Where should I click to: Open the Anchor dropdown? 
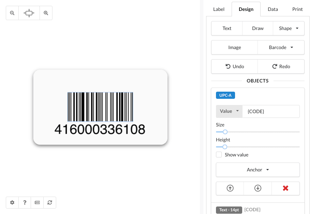258,170
